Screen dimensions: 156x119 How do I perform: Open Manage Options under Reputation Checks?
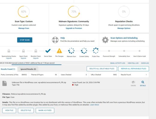click(x=124, y=28)
